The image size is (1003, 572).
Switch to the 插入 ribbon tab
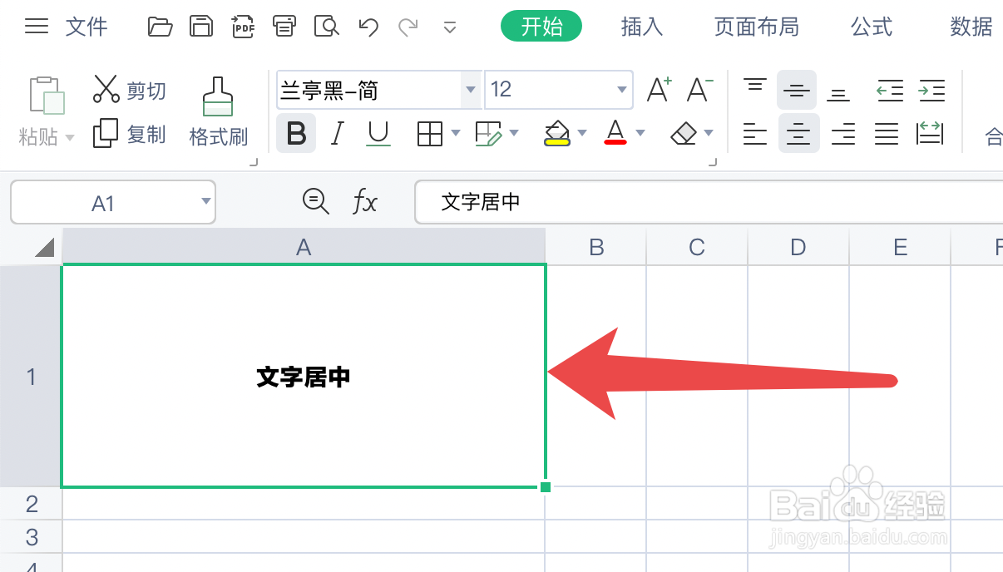[x=641, y=26]
